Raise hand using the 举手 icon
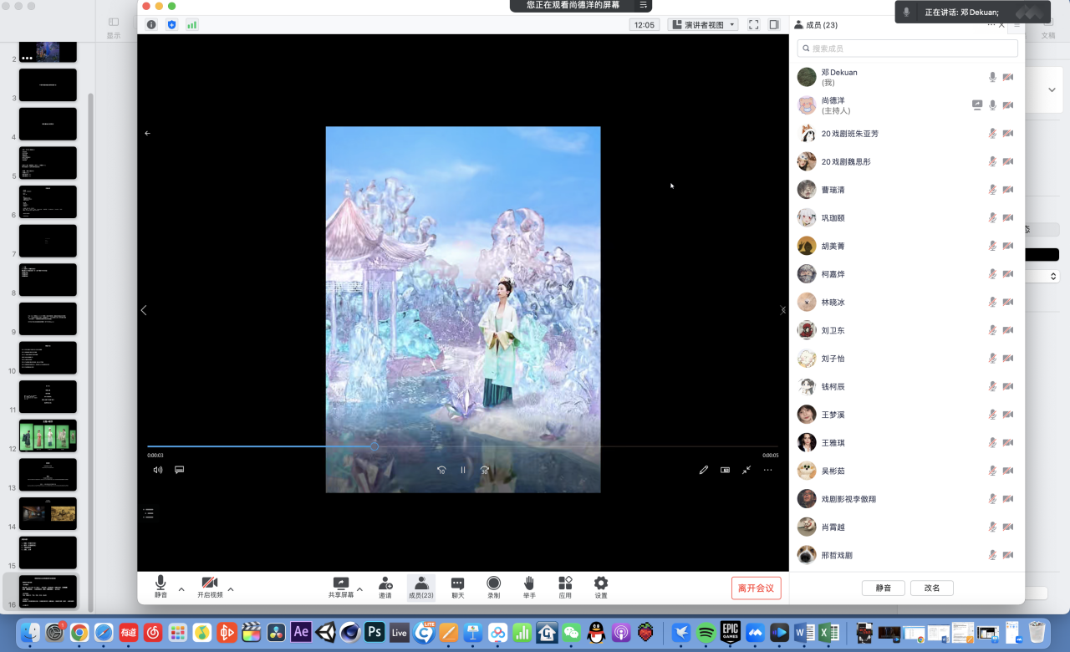The width and height of the screenshot is (1070, 652). [529, 587]
